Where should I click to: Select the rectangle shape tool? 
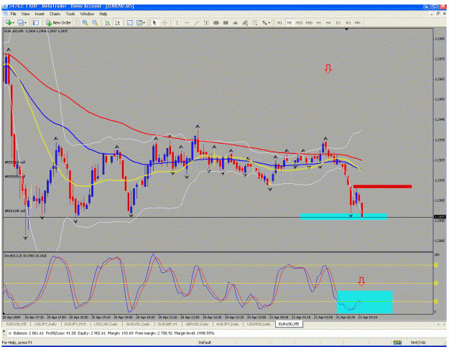(x=226, y=22)
